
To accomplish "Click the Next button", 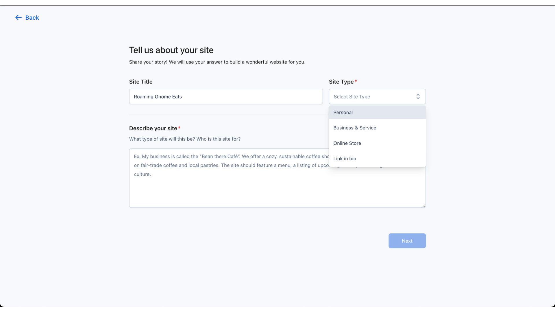I will pos(407,241).
